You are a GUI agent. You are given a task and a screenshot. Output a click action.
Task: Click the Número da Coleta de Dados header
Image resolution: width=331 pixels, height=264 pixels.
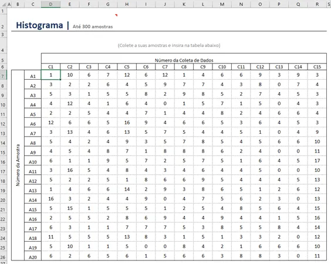point(184,60)
